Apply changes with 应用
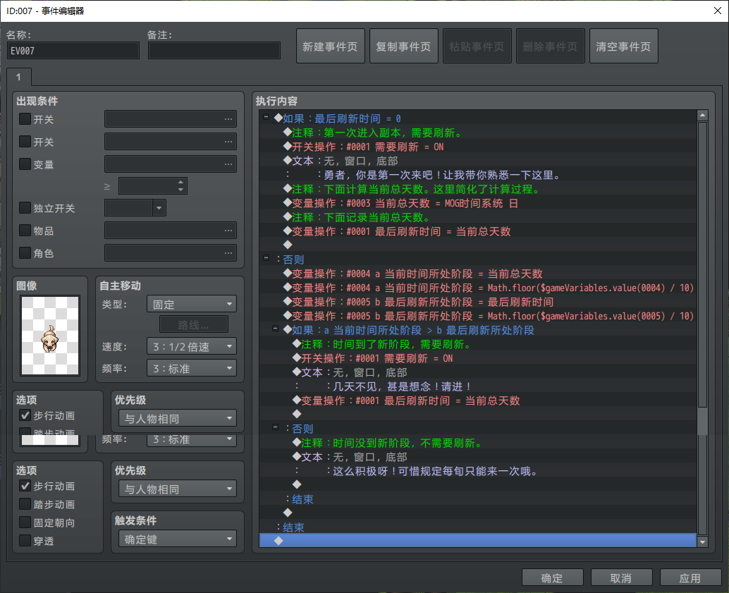729x593 pixels. [690, 577]
